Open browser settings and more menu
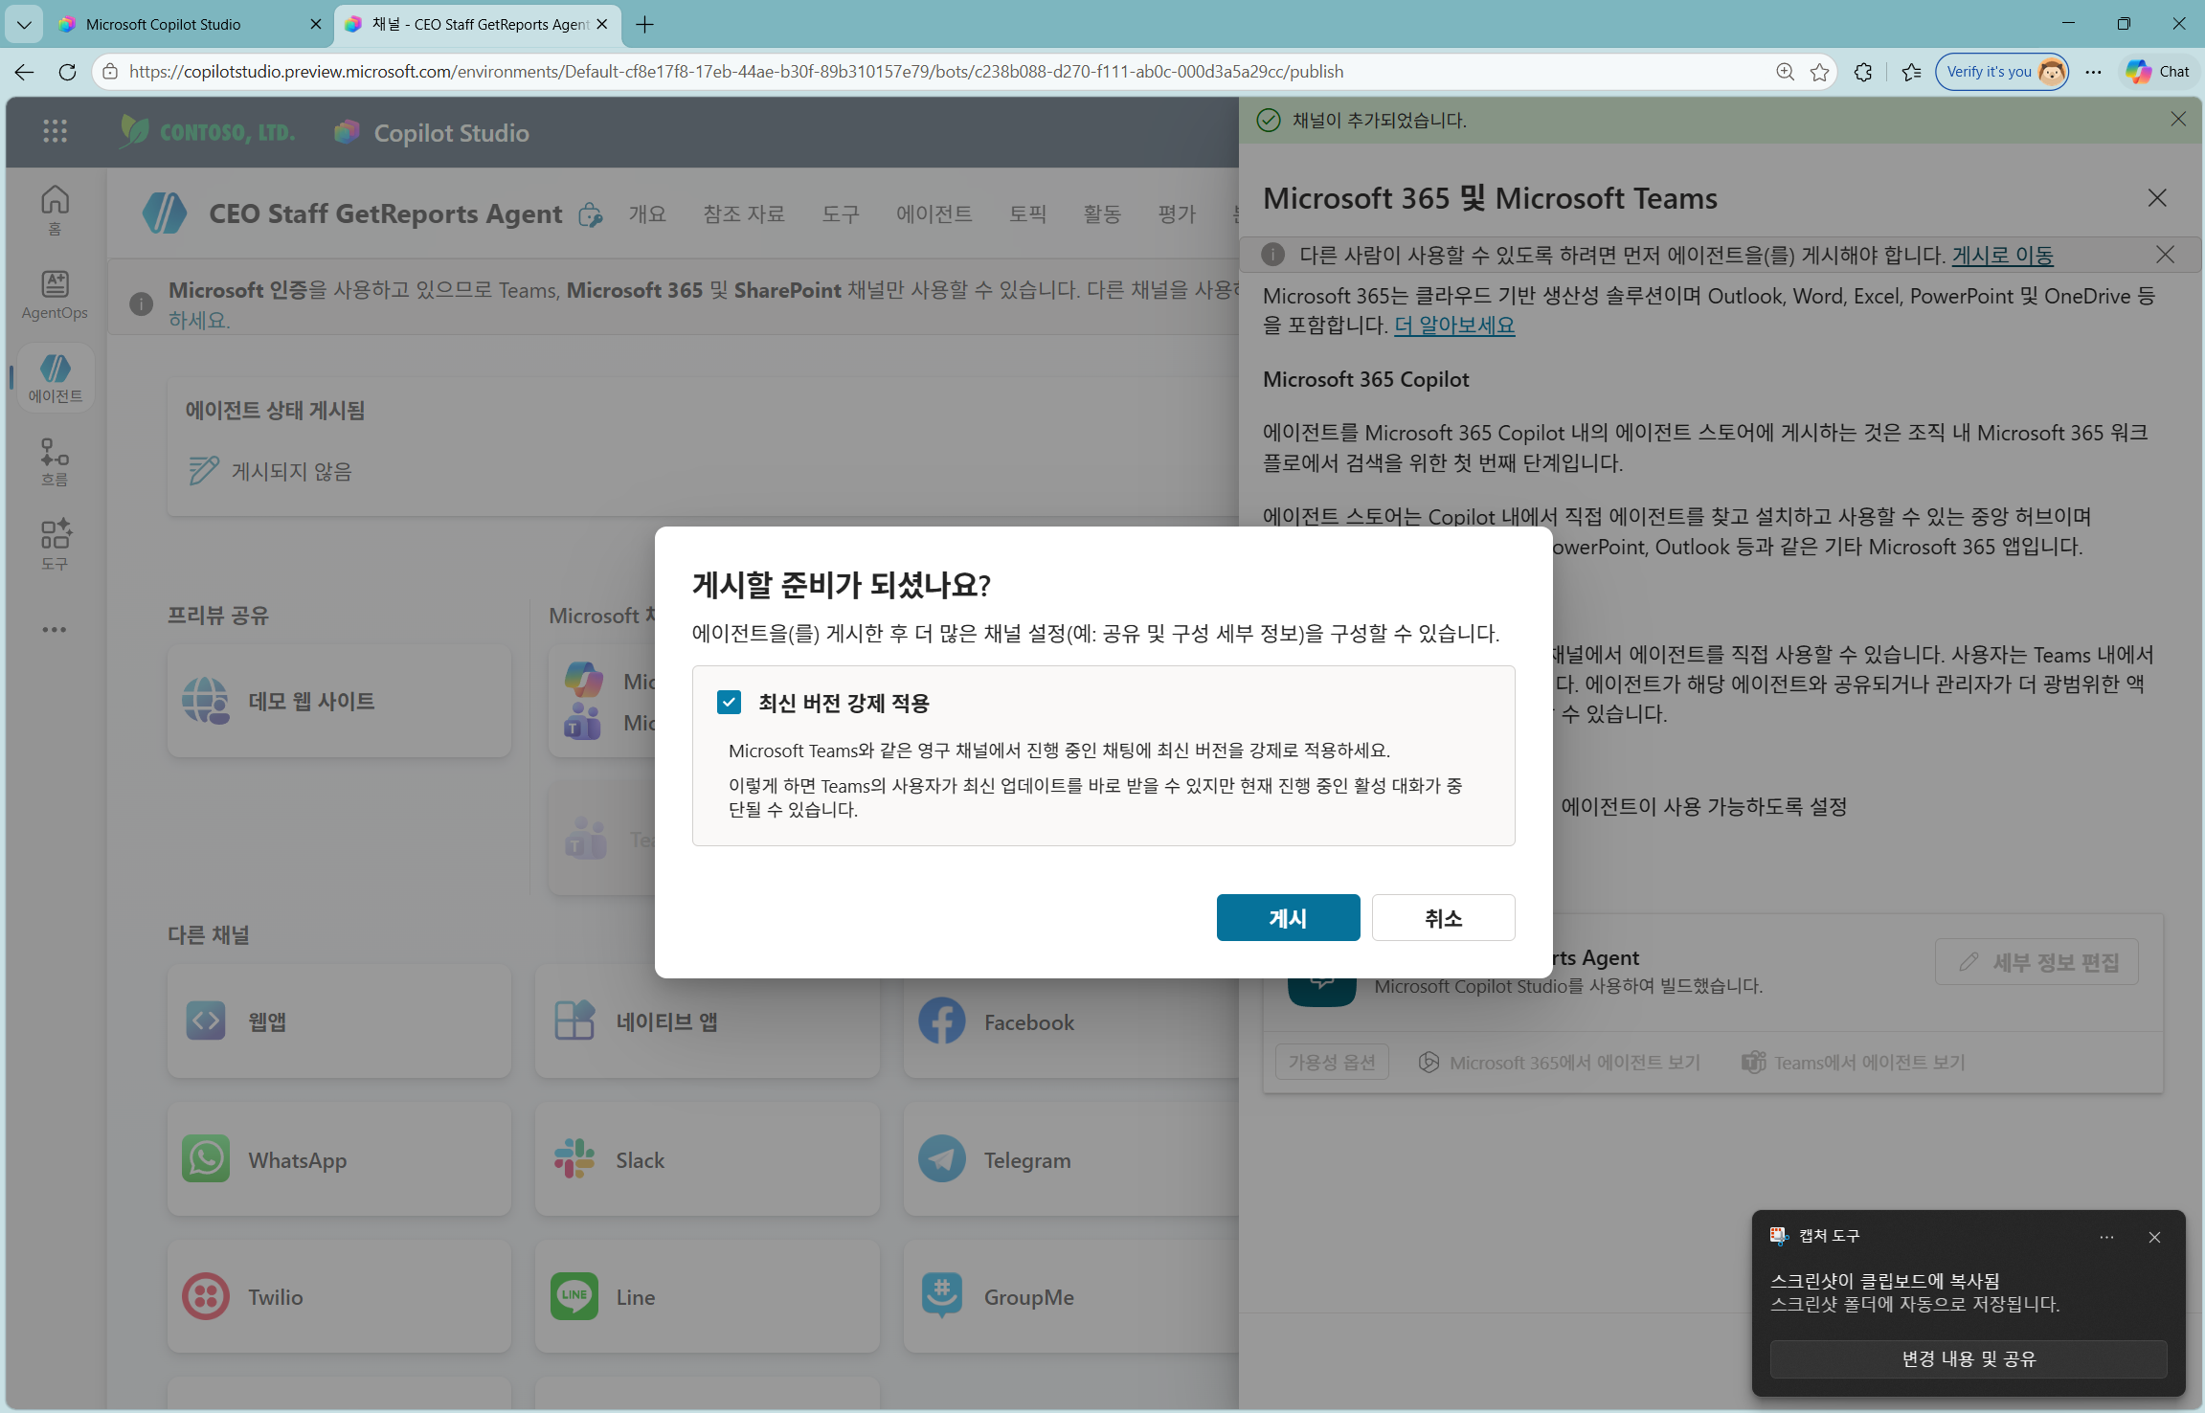2205x1413 pixels. (x=2094, y=72)
